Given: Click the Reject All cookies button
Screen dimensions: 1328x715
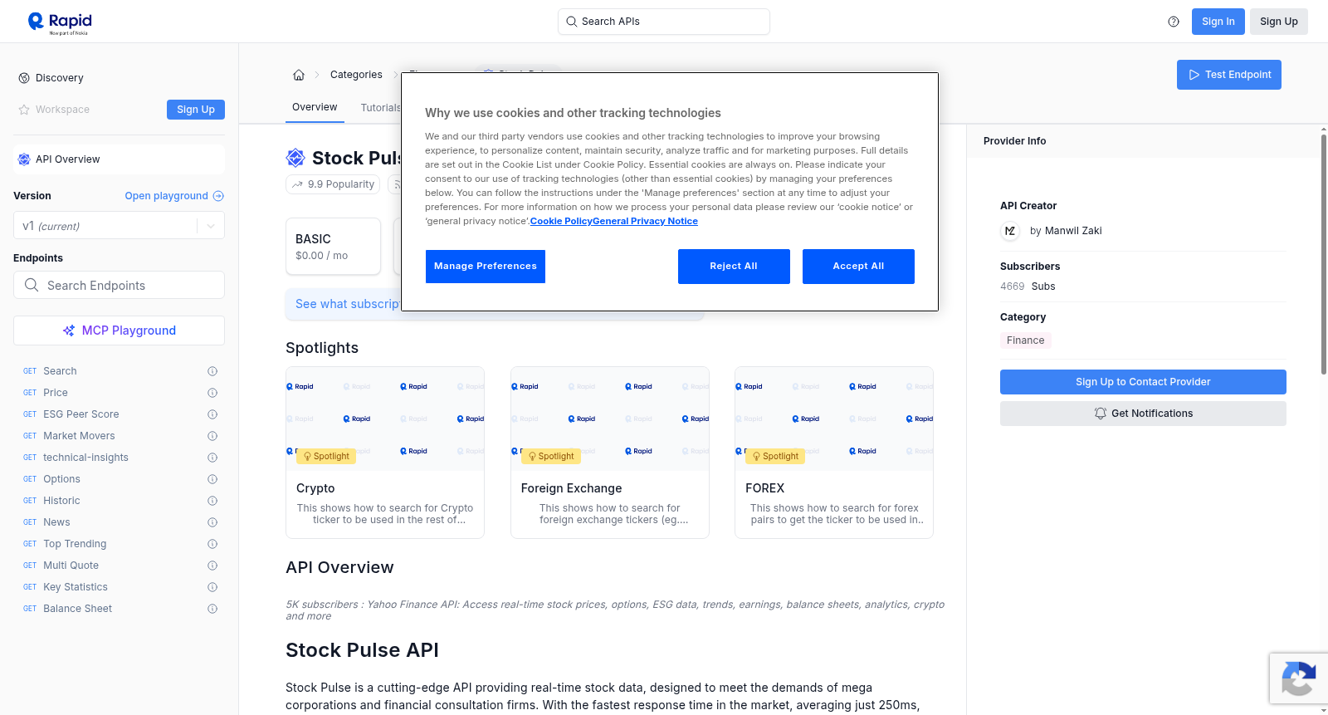Looking at the screenshot, I should point(734,267).
